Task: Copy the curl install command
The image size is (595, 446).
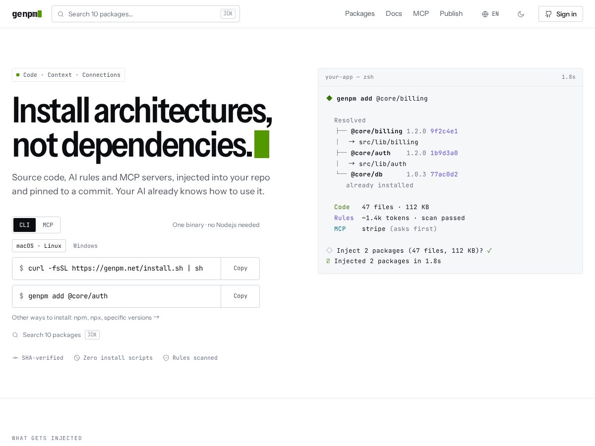Action: click(240, 268)
